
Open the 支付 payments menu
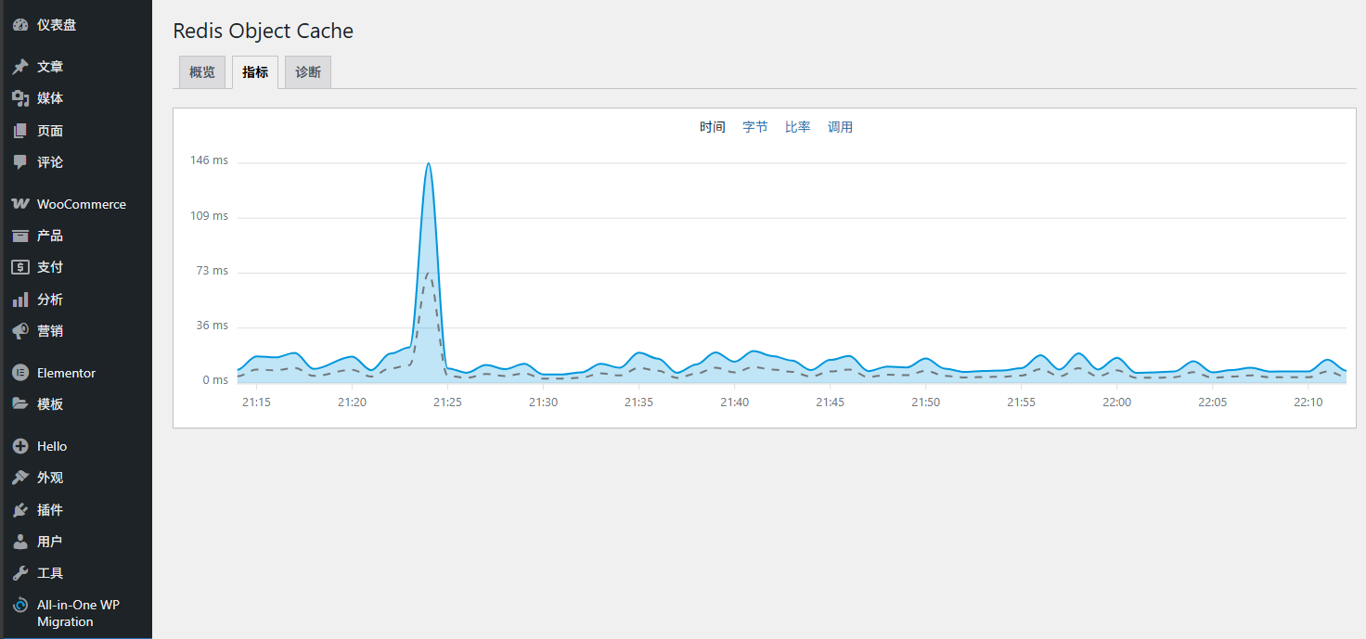50,267
